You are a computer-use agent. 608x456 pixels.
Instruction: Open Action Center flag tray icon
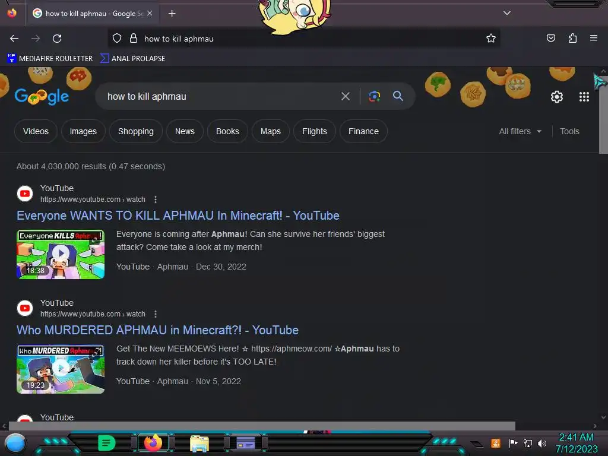tap(513, 443)
